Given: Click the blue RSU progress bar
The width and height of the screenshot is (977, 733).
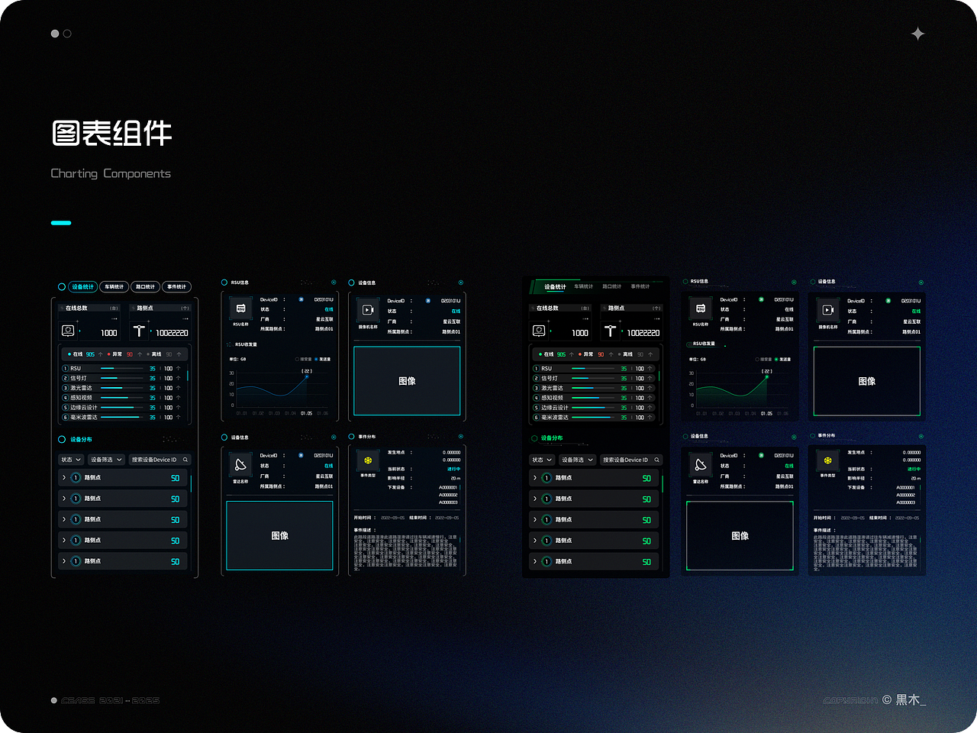Looking at the screenshot, I should tap(122, 368).
